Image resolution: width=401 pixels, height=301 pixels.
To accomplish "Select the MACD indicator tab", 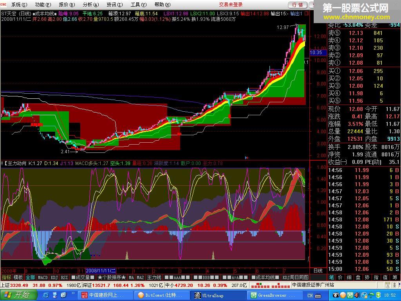I will click(43, 277).
